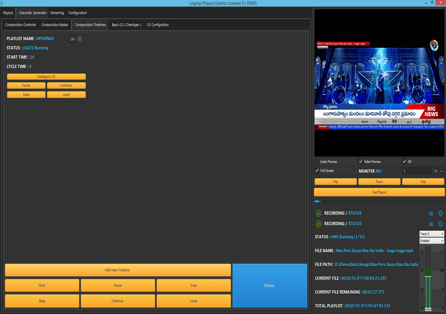
Task: Decrease monitor number with the minus icon
Action: pyautogui.click(x=442, y=171)
